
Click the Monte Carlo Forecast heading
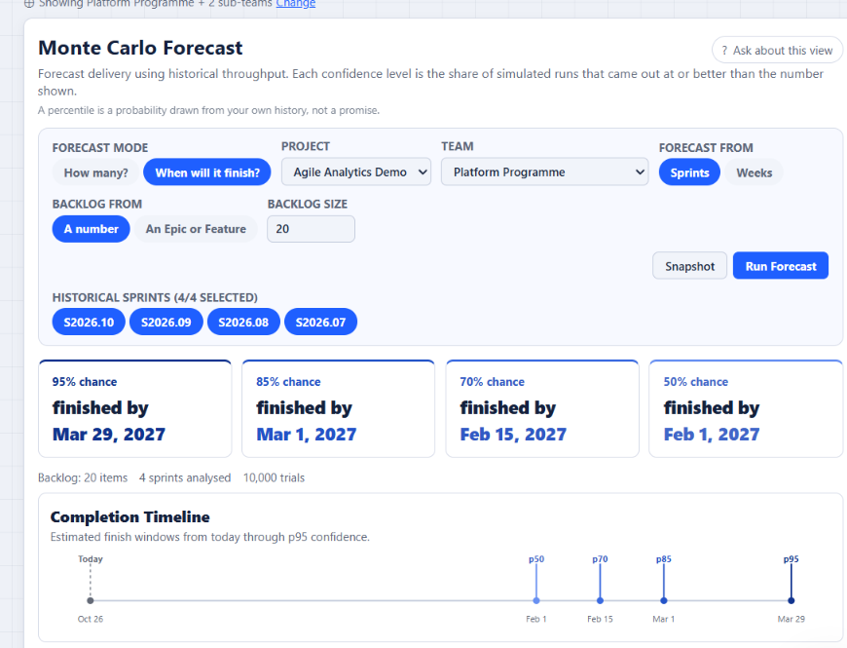(140, 48)
